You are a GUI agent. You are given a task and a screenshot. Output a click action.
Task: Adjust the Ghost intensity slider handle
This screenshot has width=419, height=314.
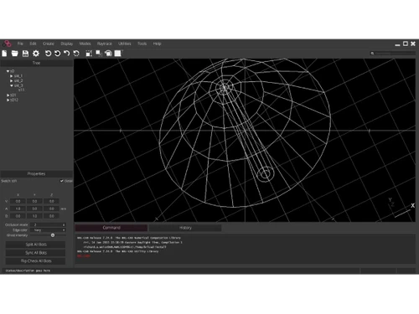pos(53,235)
